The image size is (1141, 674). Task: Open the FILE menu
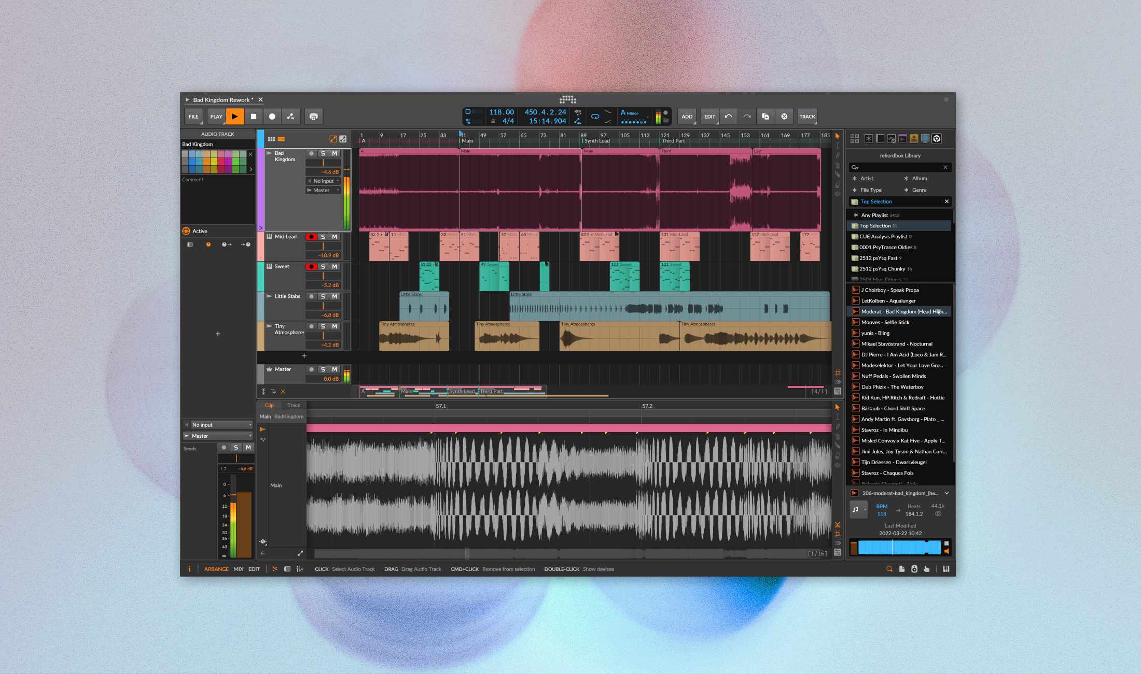click(x=193, y=117)
